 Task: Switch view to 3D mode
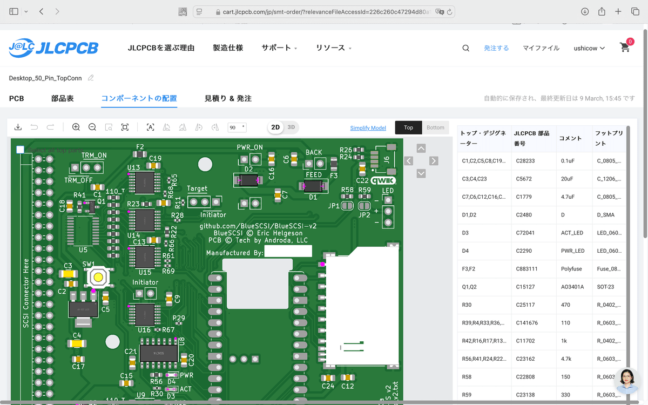click(291, 127)
